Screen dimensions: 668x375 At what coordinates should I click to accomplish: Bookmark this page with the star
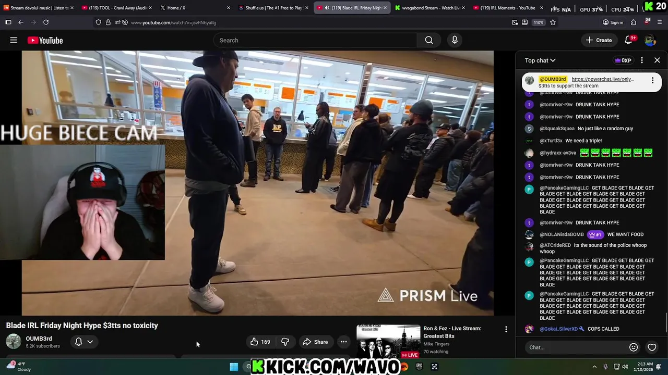[x=553, y=22]
